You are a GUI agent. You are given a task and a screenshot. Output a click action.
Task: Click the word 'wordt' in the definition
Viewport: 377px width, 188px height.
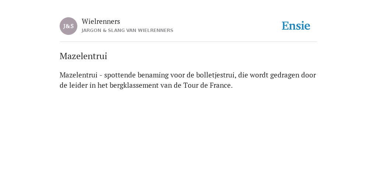259,75
